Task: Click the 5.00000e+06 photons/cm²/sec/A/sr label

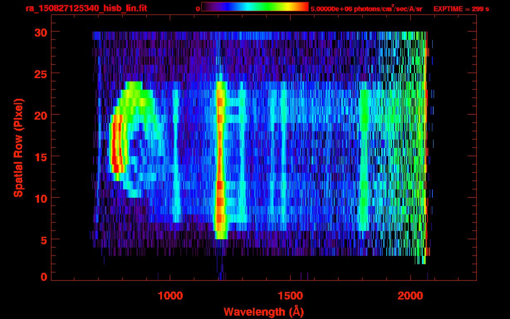Action: pyautogui.click(x=366, y=8)
